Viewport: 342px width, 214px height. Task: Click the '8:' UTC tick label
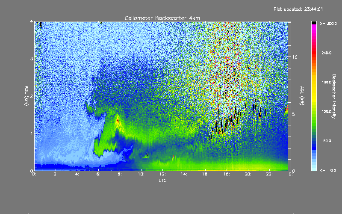pos(120,174)
